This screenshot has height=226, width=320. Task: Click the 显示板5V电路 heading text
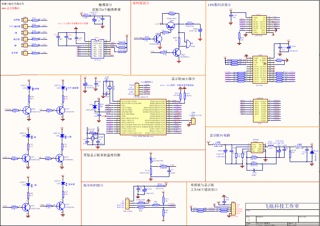[x=220, y=135]
